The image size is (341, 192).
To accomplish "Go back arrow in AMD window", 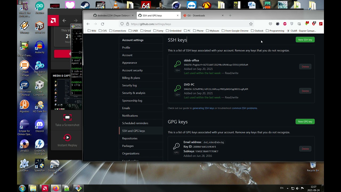I will pos(64,21).
